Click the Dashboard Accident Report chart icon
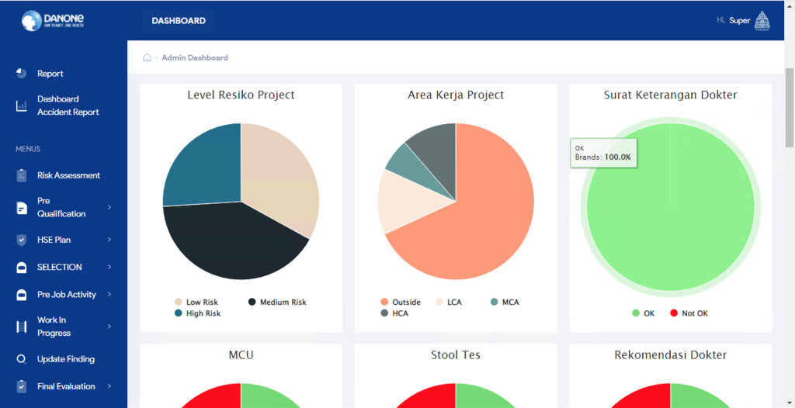 tap(21, 106)
